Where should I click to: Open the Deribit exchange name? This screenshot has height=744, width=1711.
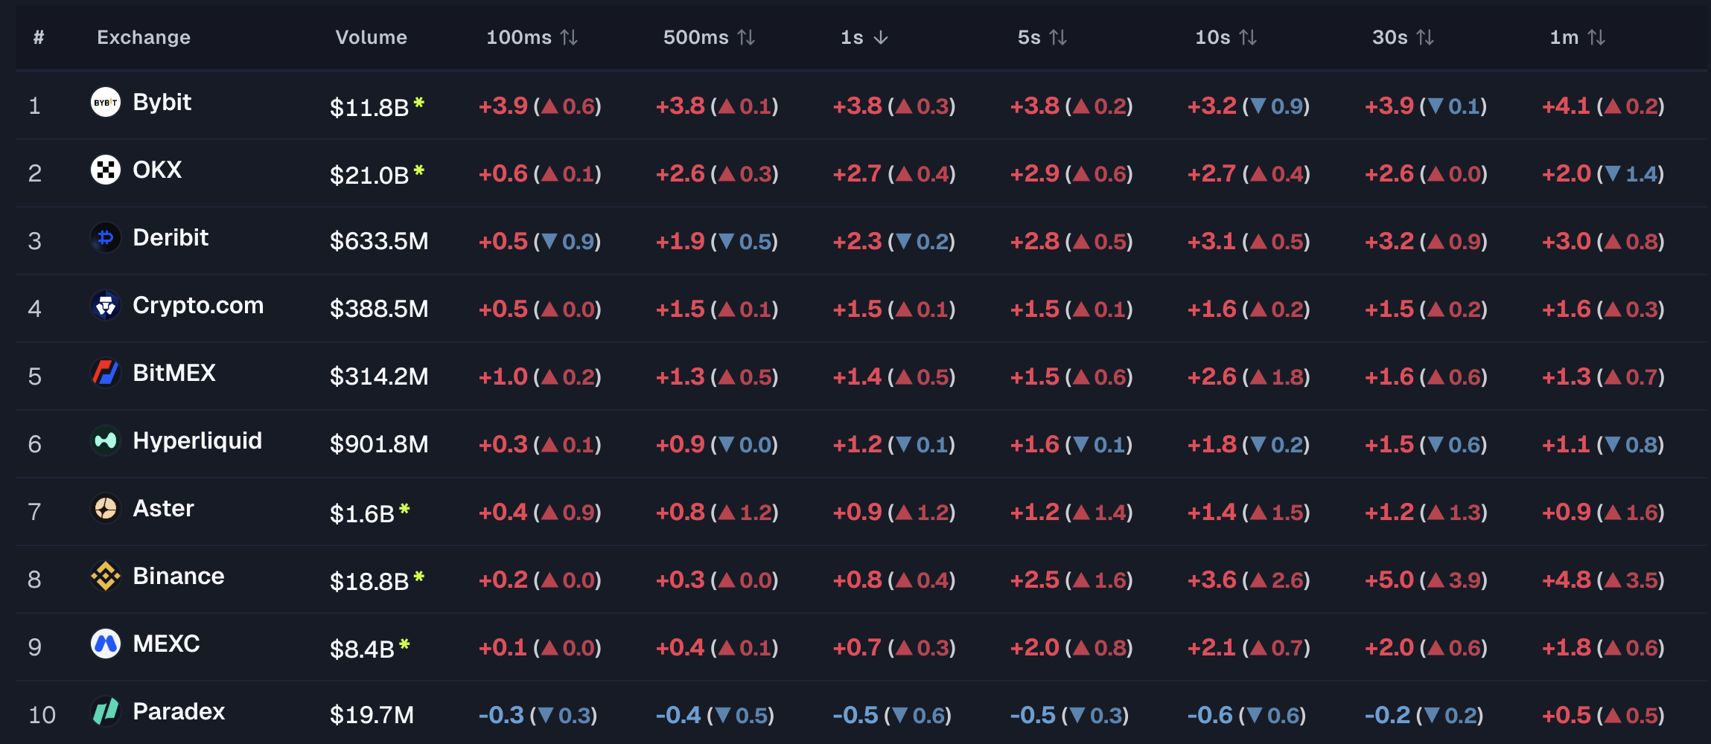point(171,237)
